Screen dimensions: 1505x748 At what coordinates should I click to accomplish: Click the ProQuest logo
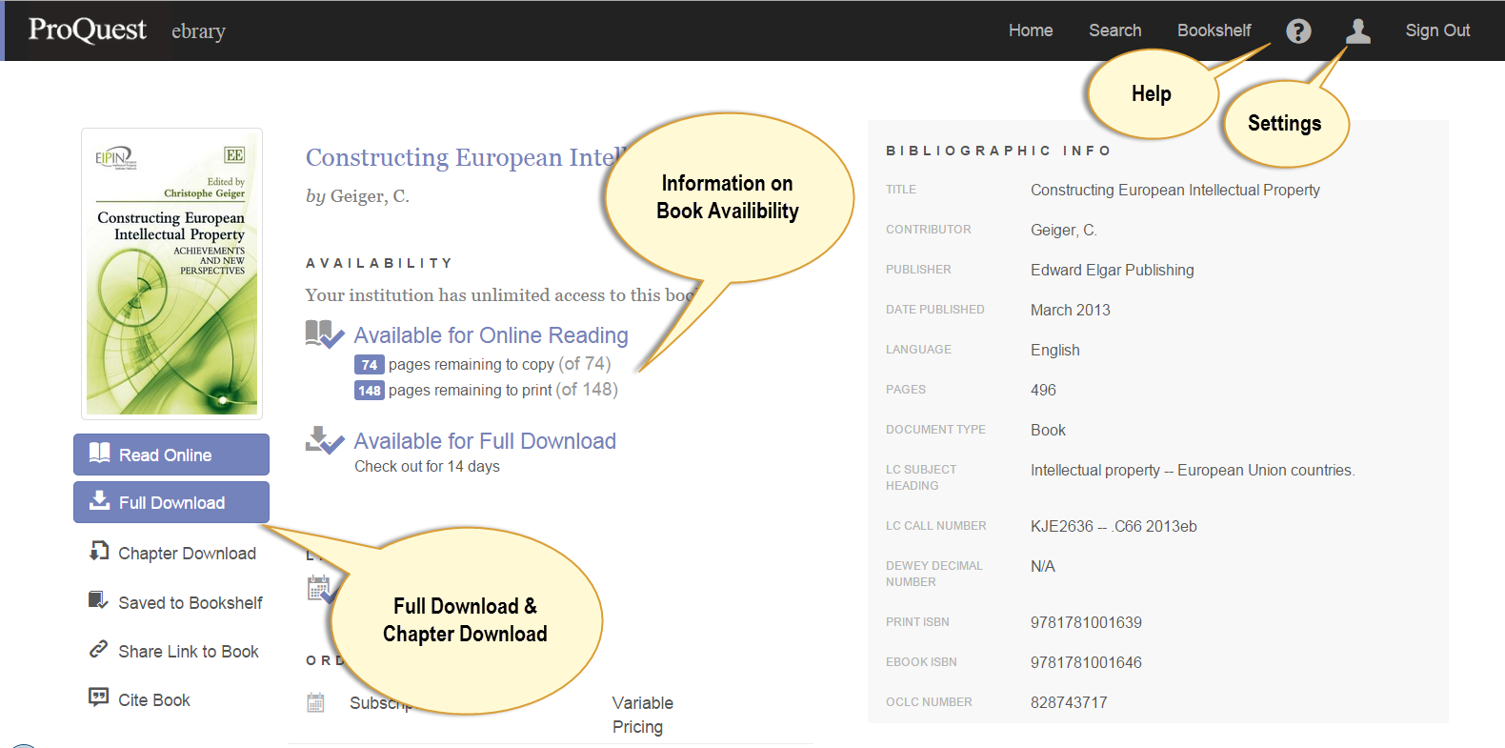click(x=88, y=30)
